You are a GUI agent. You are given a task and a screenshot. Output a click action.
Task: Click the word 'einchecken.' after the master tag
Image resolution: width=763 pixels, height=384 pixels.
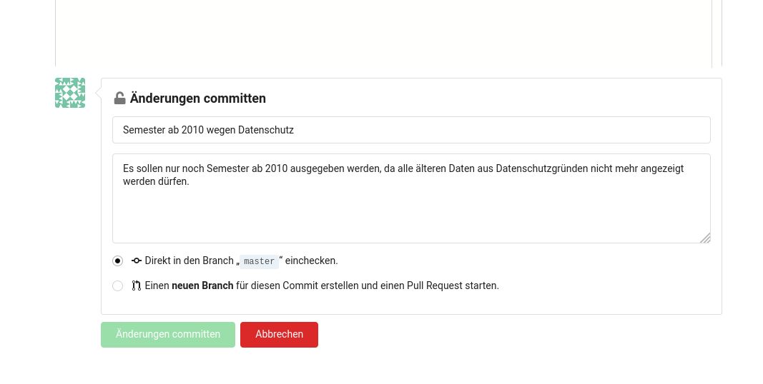pyautogui.click(x=313, y=261)
